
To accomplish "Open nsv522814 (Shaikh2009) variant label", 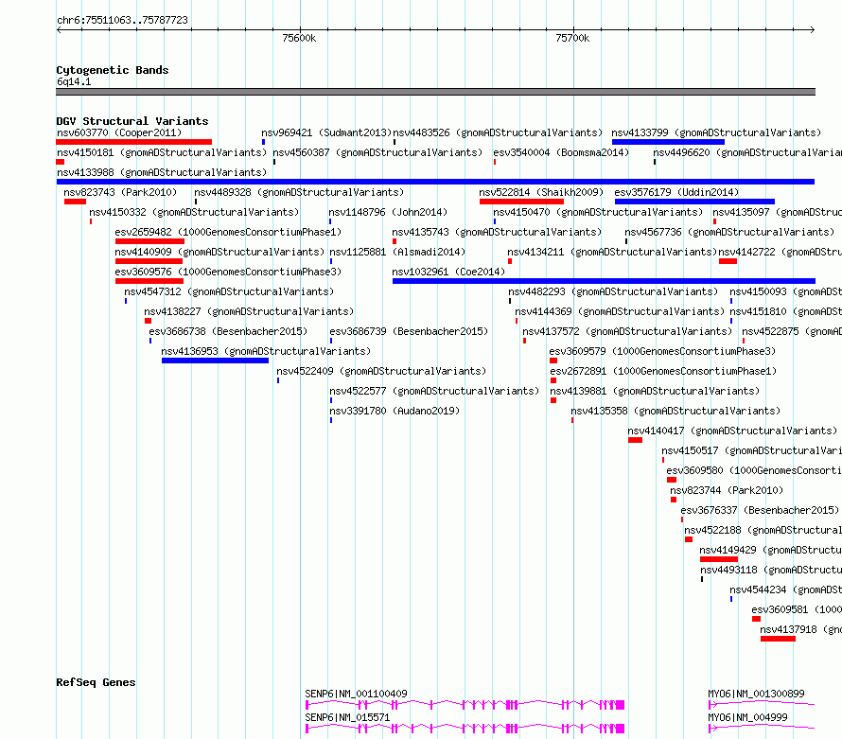I will click(x=541, y=192).
